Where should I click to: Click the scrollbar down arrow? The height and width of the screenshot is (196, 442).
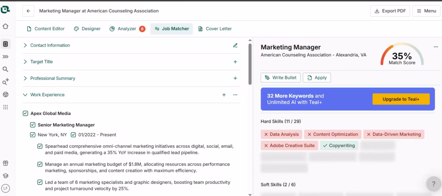coord(250,194)
